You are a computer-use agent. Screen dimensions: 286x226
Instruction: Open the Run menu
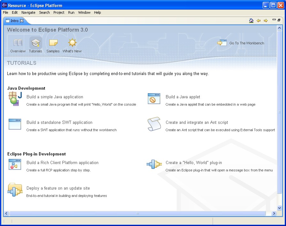point(71,12)
